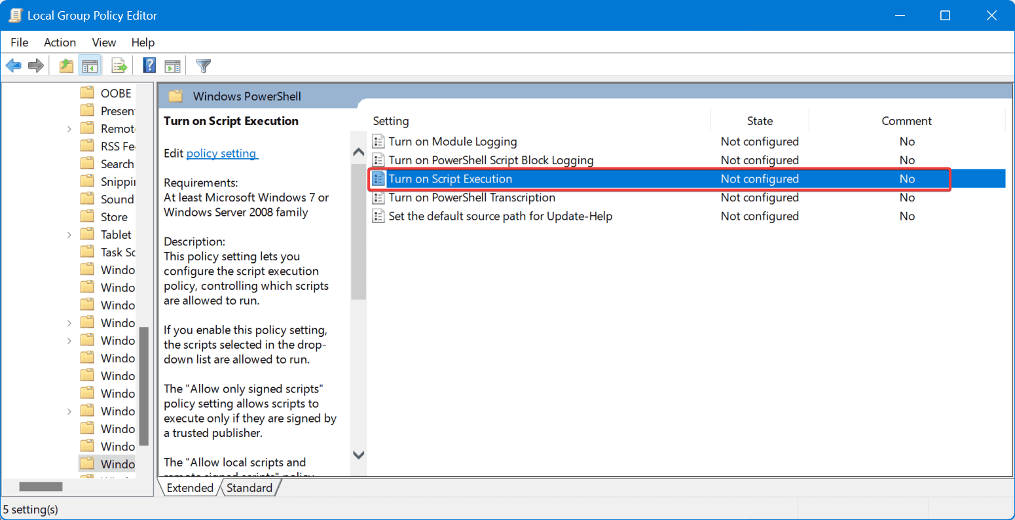
Task: Go up one level using the folder icon
Action: [x=66, y=65]
